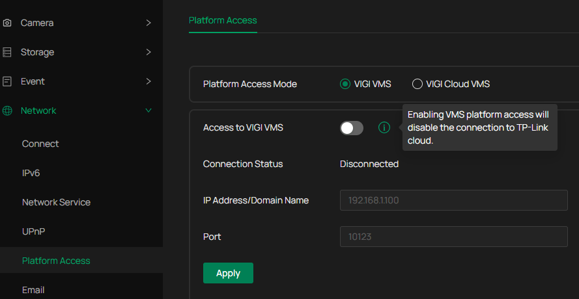The width and height of the screenshot is (579, 299).
Task: Go to the Network Service submenu item
Action: [56, 202]
